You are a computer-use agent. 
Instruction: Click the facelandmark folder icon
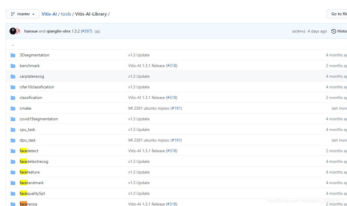pyautogui.click(x=13, y=183)
